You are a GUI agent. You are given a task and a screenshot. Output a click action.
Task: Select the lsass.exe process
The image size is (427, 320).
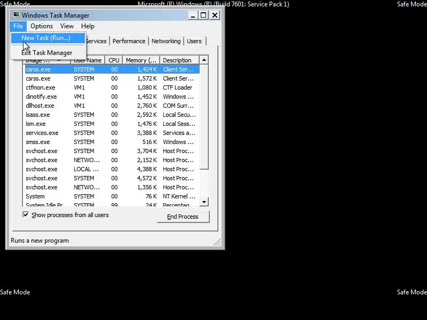coord(112,115)
